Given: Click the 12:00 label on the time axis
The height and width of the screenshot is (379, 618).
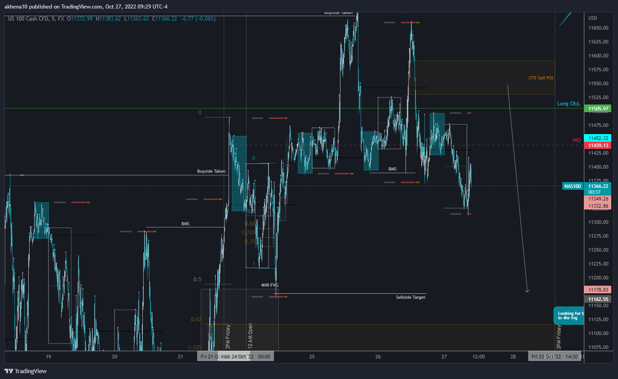Looking at the screenshot, I should point(479,357).
